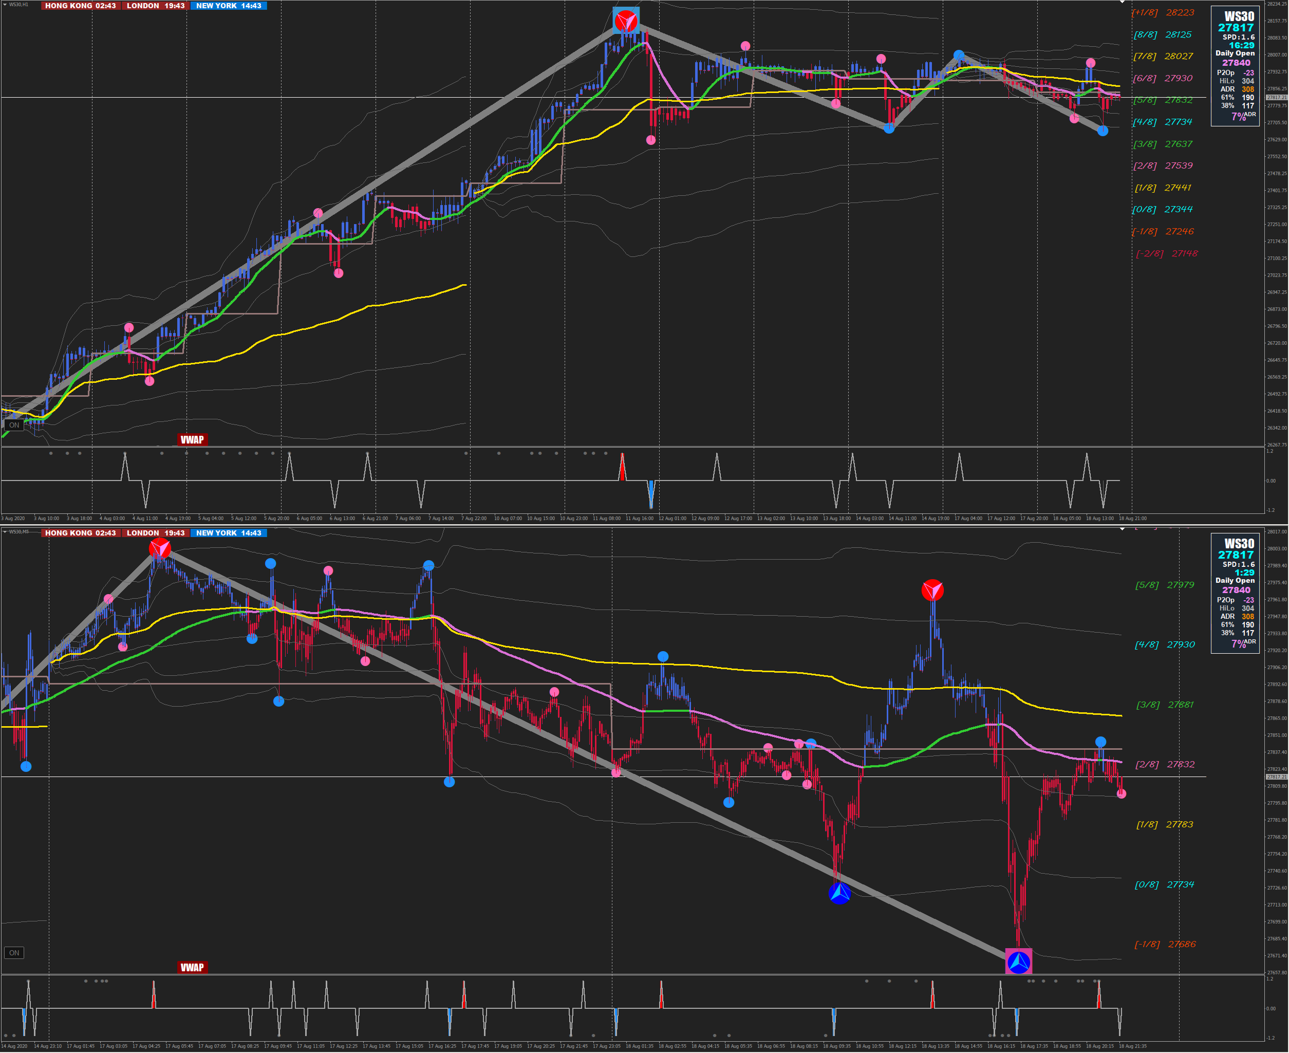
Task: Toggle the ON button in the M5 chart
Action: coord(14,953)
